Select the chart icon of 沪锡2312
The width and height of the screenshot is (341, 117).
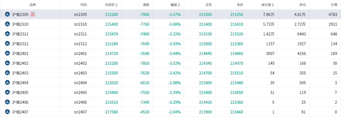click(x=7, y=44)
